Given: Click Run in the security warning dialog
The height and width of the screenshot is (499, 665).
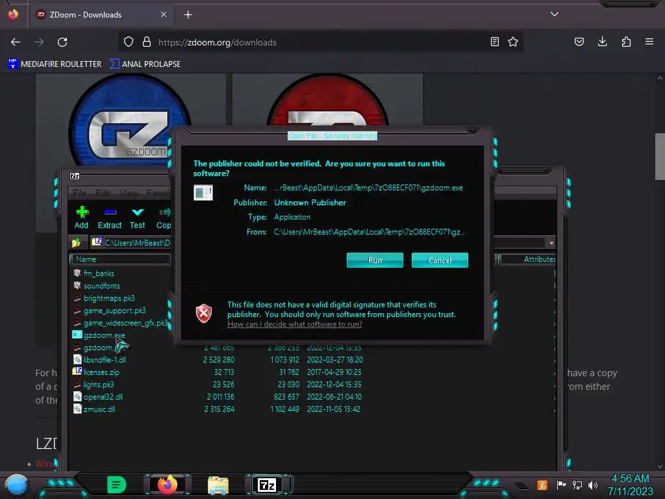Looking at the screenshot, I should 375,260.
